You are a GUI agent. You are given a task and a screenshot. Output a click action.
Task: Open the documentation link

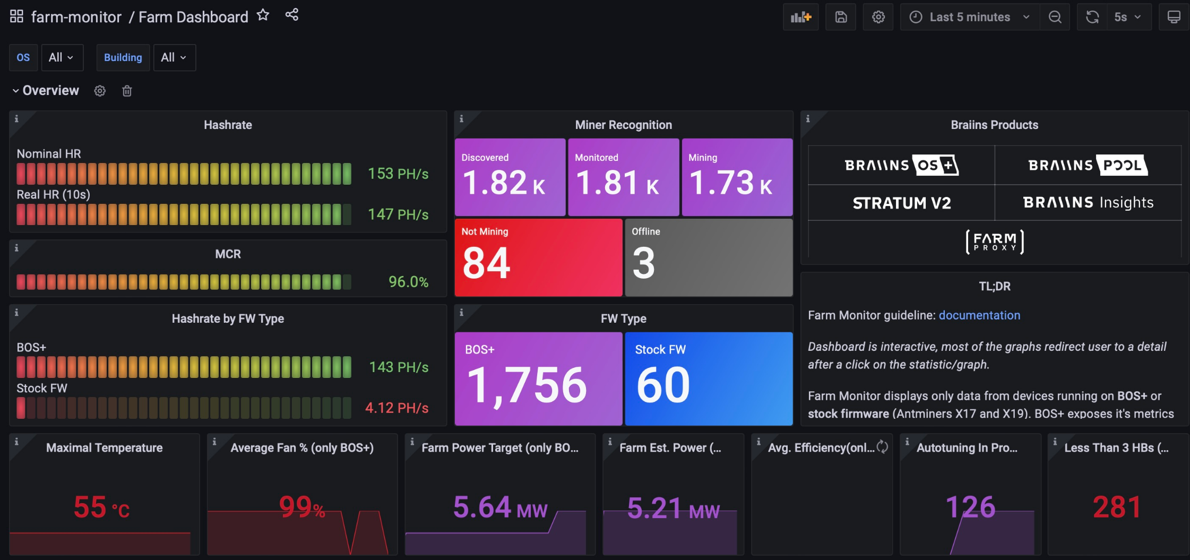[x=979, y=315]
